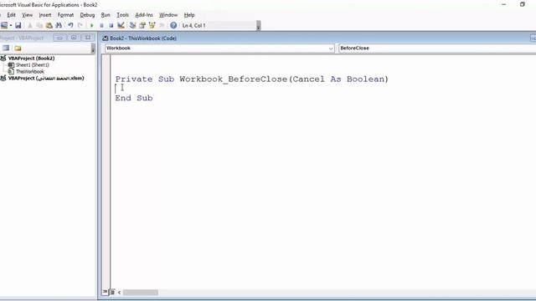
Task: Select Sheet1 (Sheet1) in the project tree
Action: 32,65
